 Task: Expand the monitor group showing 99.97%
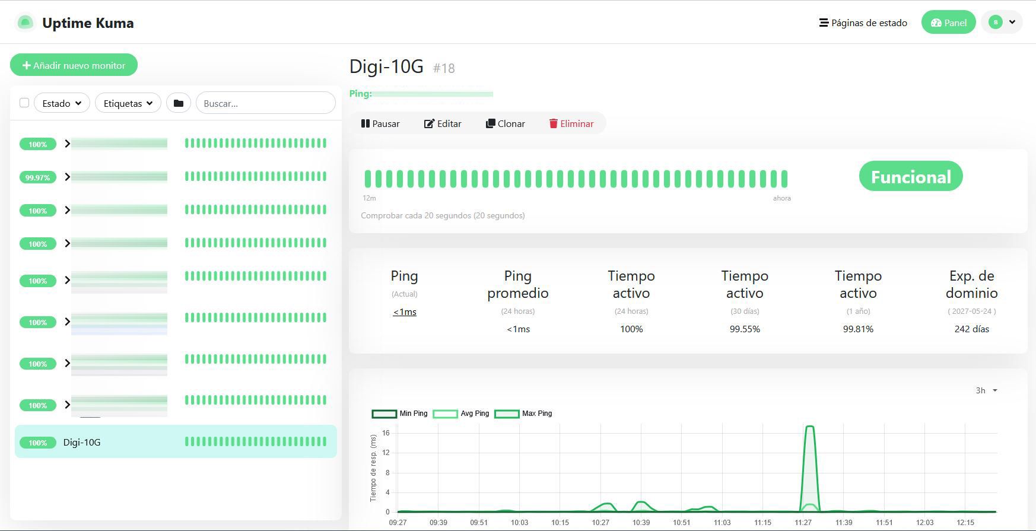[x=67, y=177]
